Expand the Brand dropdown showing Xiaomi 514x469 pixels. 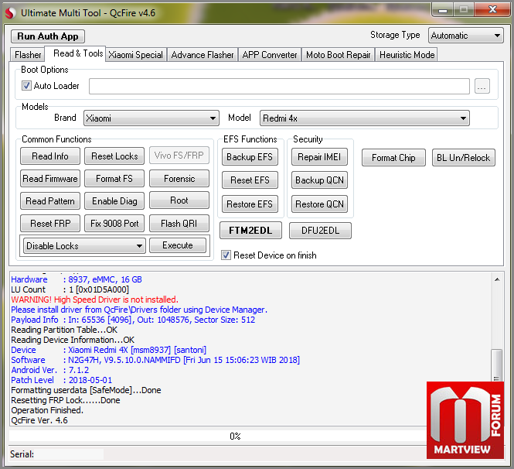pos(151,118)
